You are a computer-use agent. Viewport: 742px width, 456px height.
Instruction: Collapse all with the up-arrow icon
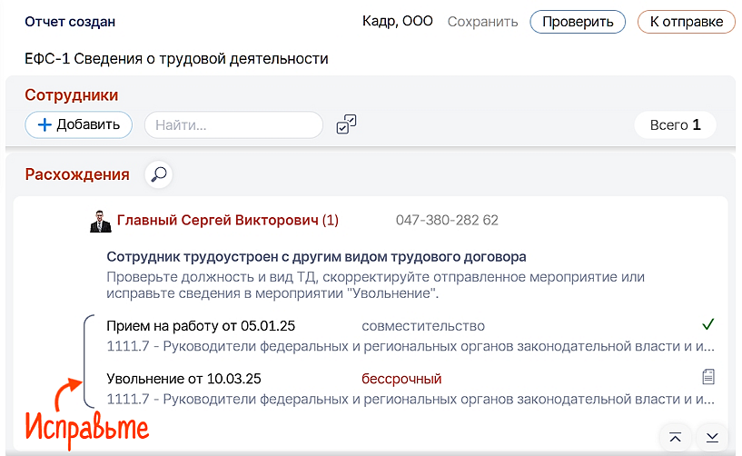pos(675,438)
